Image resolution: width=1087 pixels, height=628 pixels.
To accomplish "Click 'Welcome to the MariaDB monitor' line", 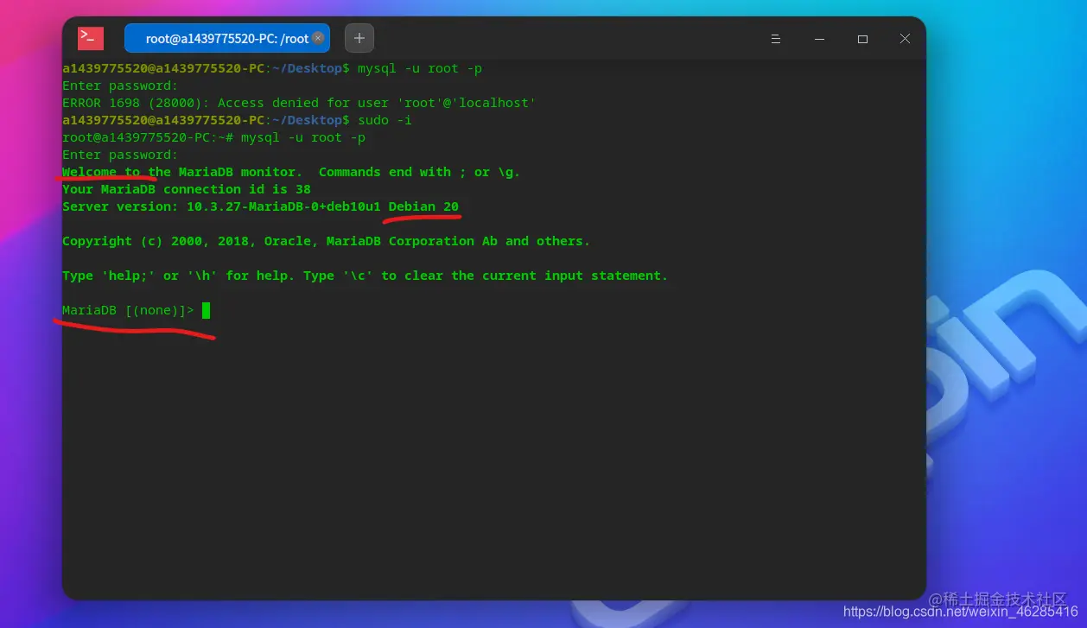I will 291,172.
